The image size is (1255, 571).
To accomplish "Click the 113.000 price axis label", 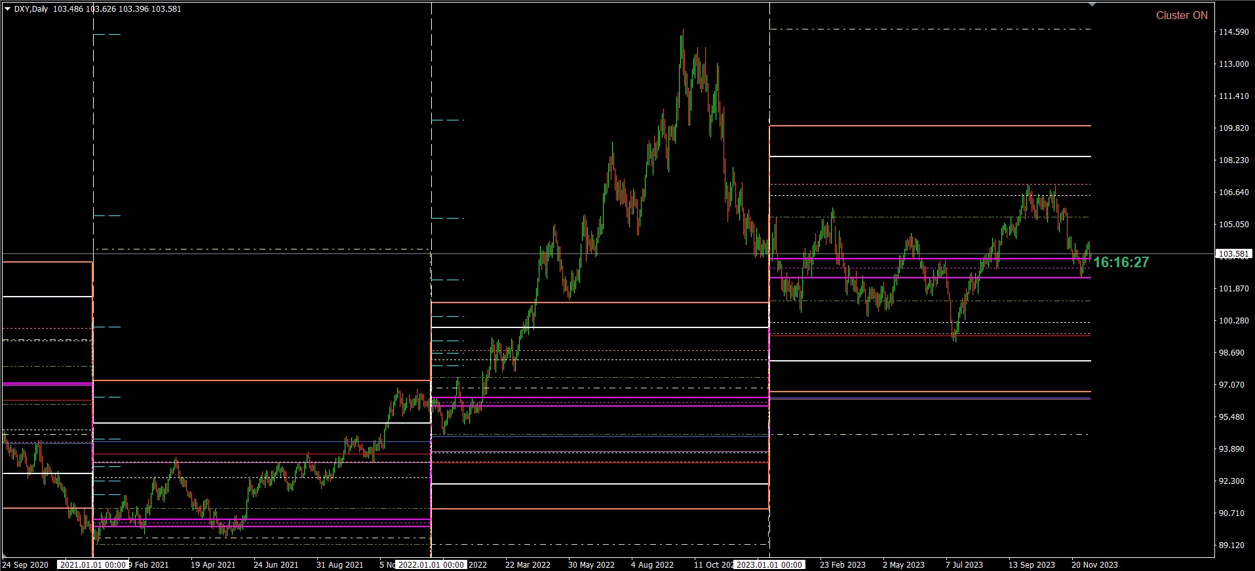I will [1233, 64].
